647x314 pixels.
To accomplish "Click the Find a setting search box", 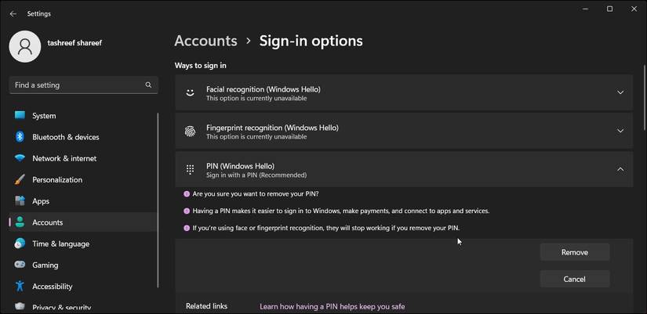I will (x=83, y=85).
